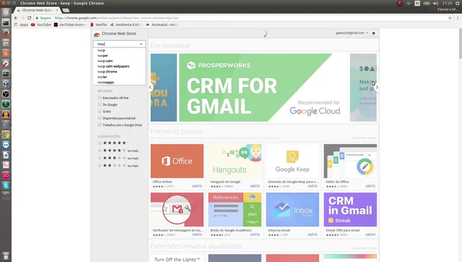Open the AniTube! Animes bookmark
This screenshot has width=462, height=262.
pyautogui.click(x=70, y=24)
